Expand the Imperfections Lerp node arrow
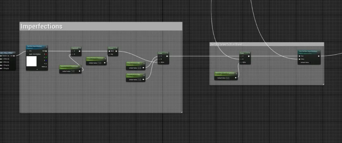Viewport: 342px width, 143px height. point(168,53)
